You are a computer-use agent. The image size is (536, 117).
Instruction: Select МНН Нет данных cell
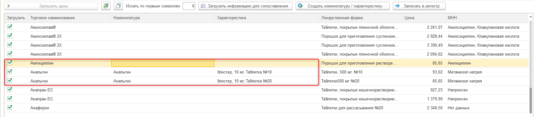[x=487, y=108]
